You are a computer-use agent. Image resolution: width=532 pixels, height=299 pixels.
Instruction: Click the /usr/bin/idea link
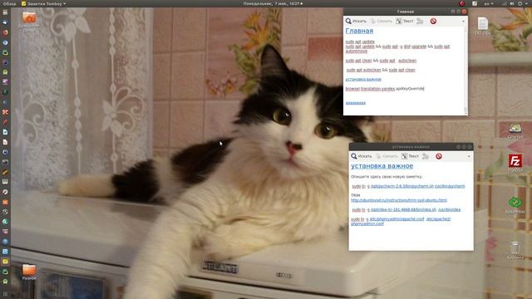450,210
